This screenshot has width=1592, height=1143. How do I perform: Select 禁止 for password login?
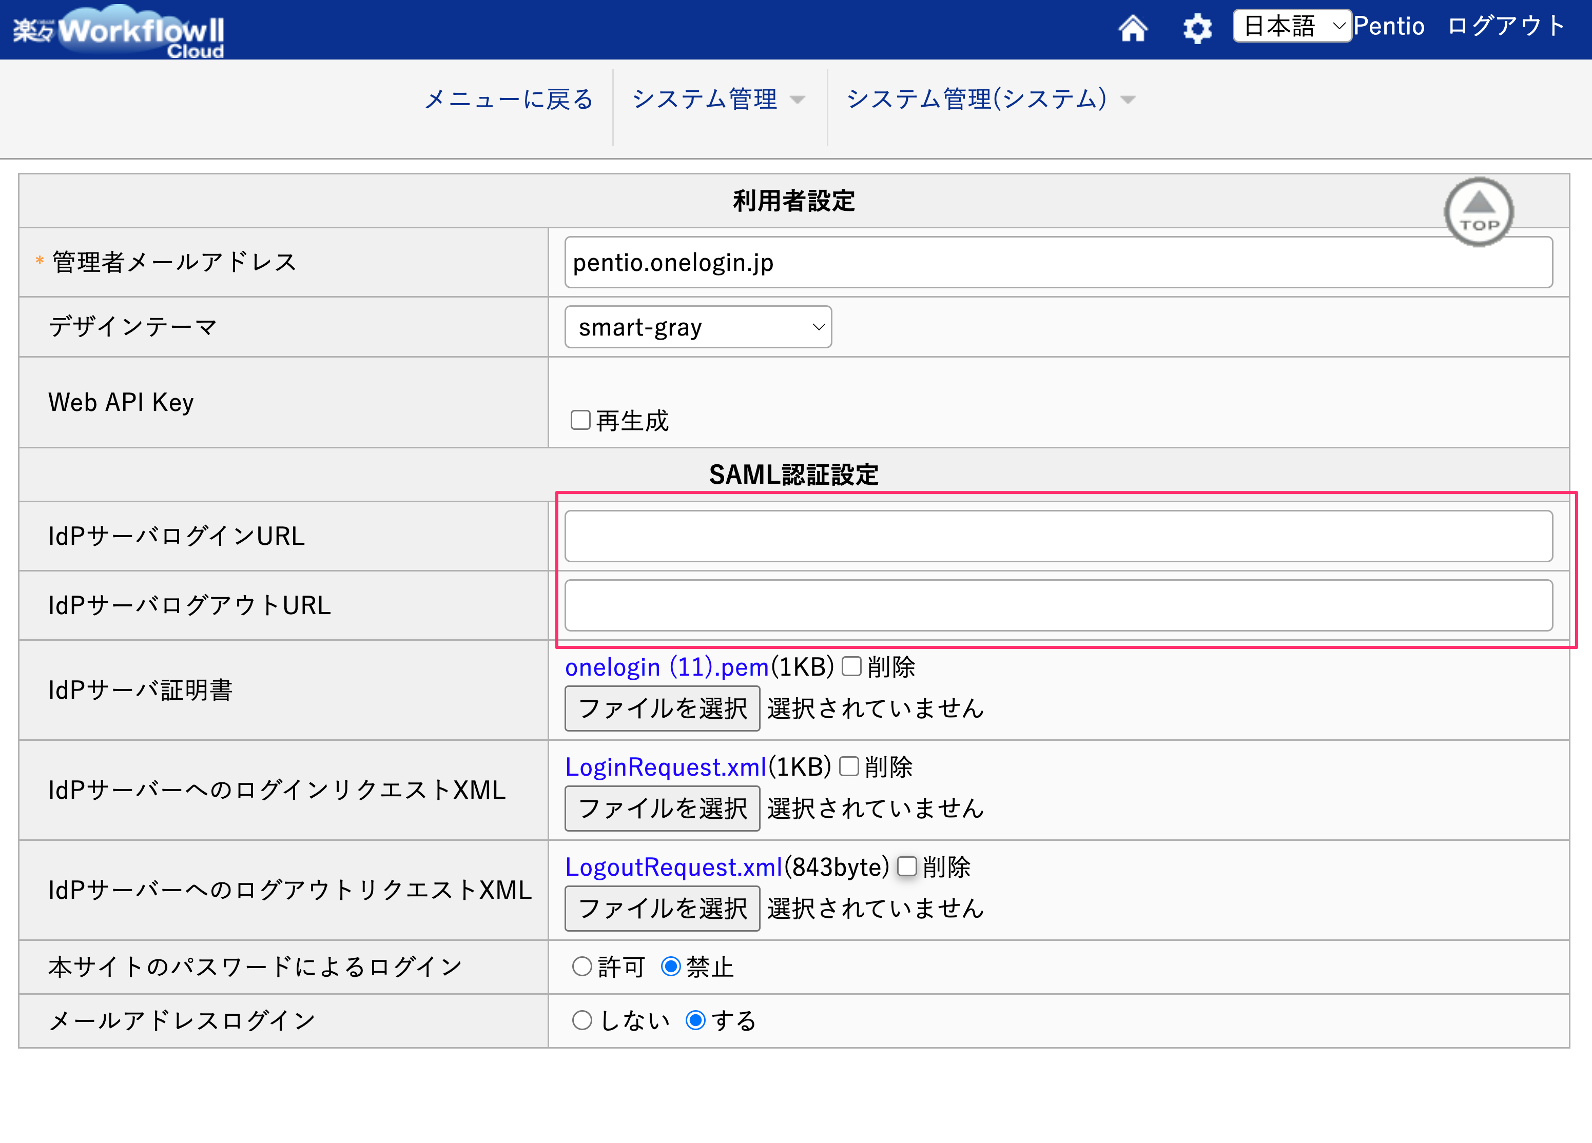point(670,967)
